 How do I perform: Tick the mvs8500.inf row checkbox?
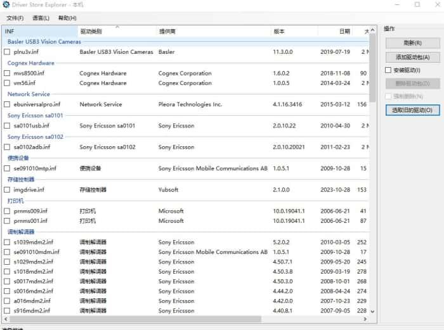7,73
